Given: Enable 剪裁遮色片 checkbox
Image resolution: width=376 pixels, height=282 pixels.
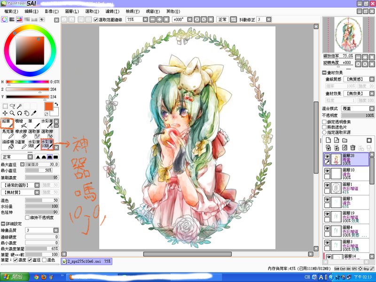Looking at the screenshot, I should click(324, 127).
